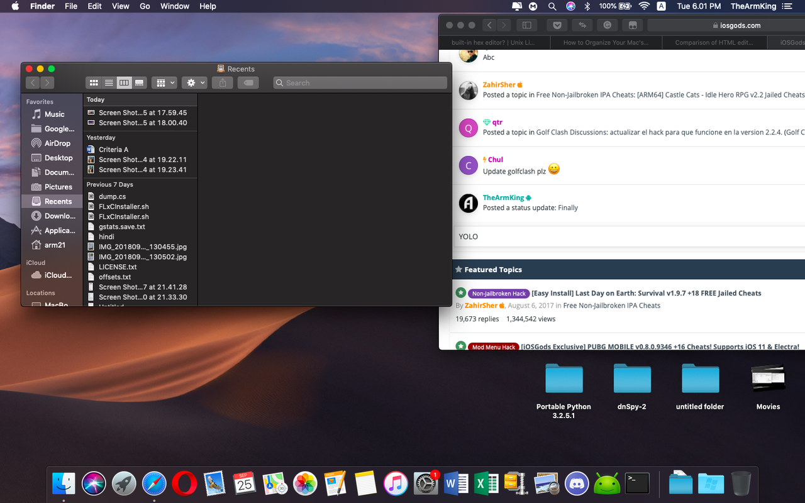Viewport: 805px width, 503px height.
Task: Click ZahirSher's profile name link
Action: coord(499,84)
